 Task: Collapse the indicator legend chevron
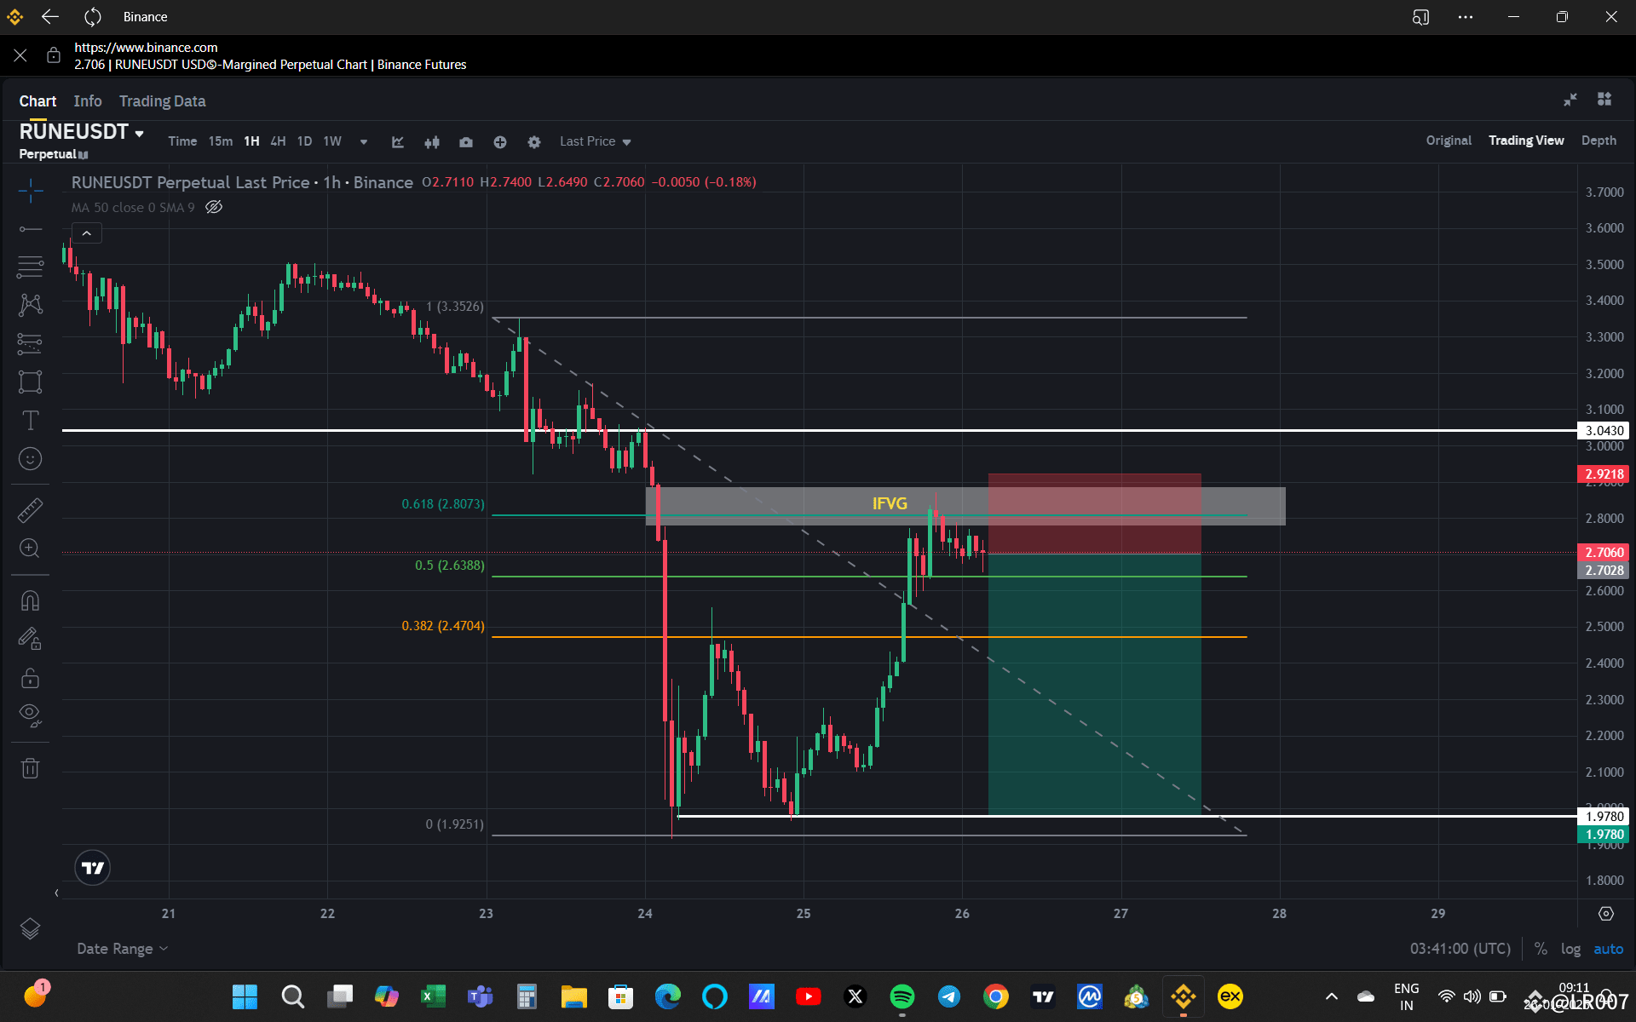(x=87, y=233)
